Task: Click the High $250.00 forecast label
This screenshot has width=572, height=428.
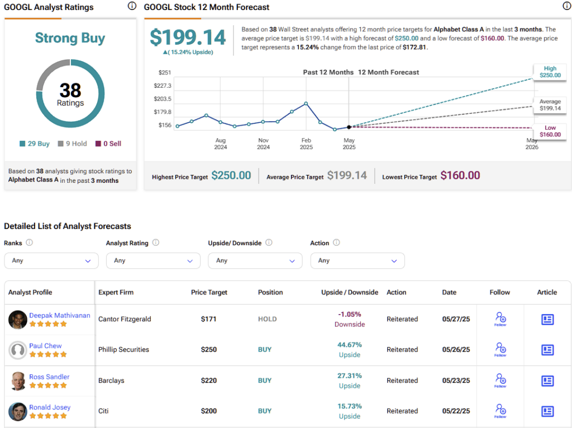Action: 550,72
